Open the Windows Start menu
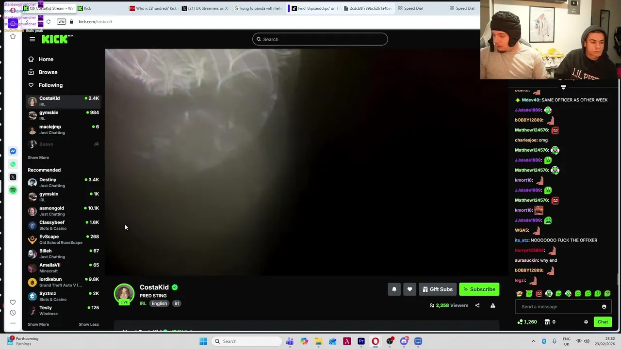Viewport: 621px width, 349px height. 203,341
